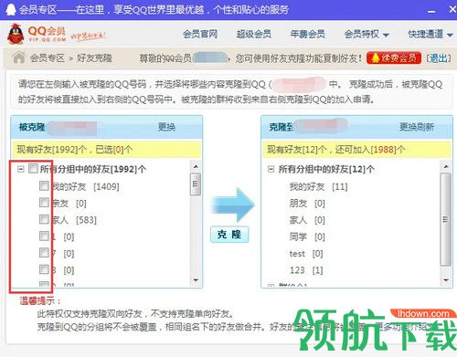This screenshot has height=357, width=457.
Task: Click the QQ penguin icon in title bar
Action: (11, 9)
